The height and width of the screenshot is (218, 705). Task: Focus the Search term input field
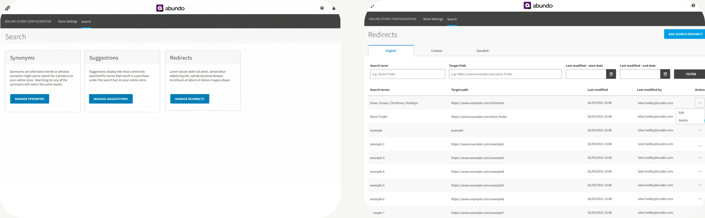(408, 74)
